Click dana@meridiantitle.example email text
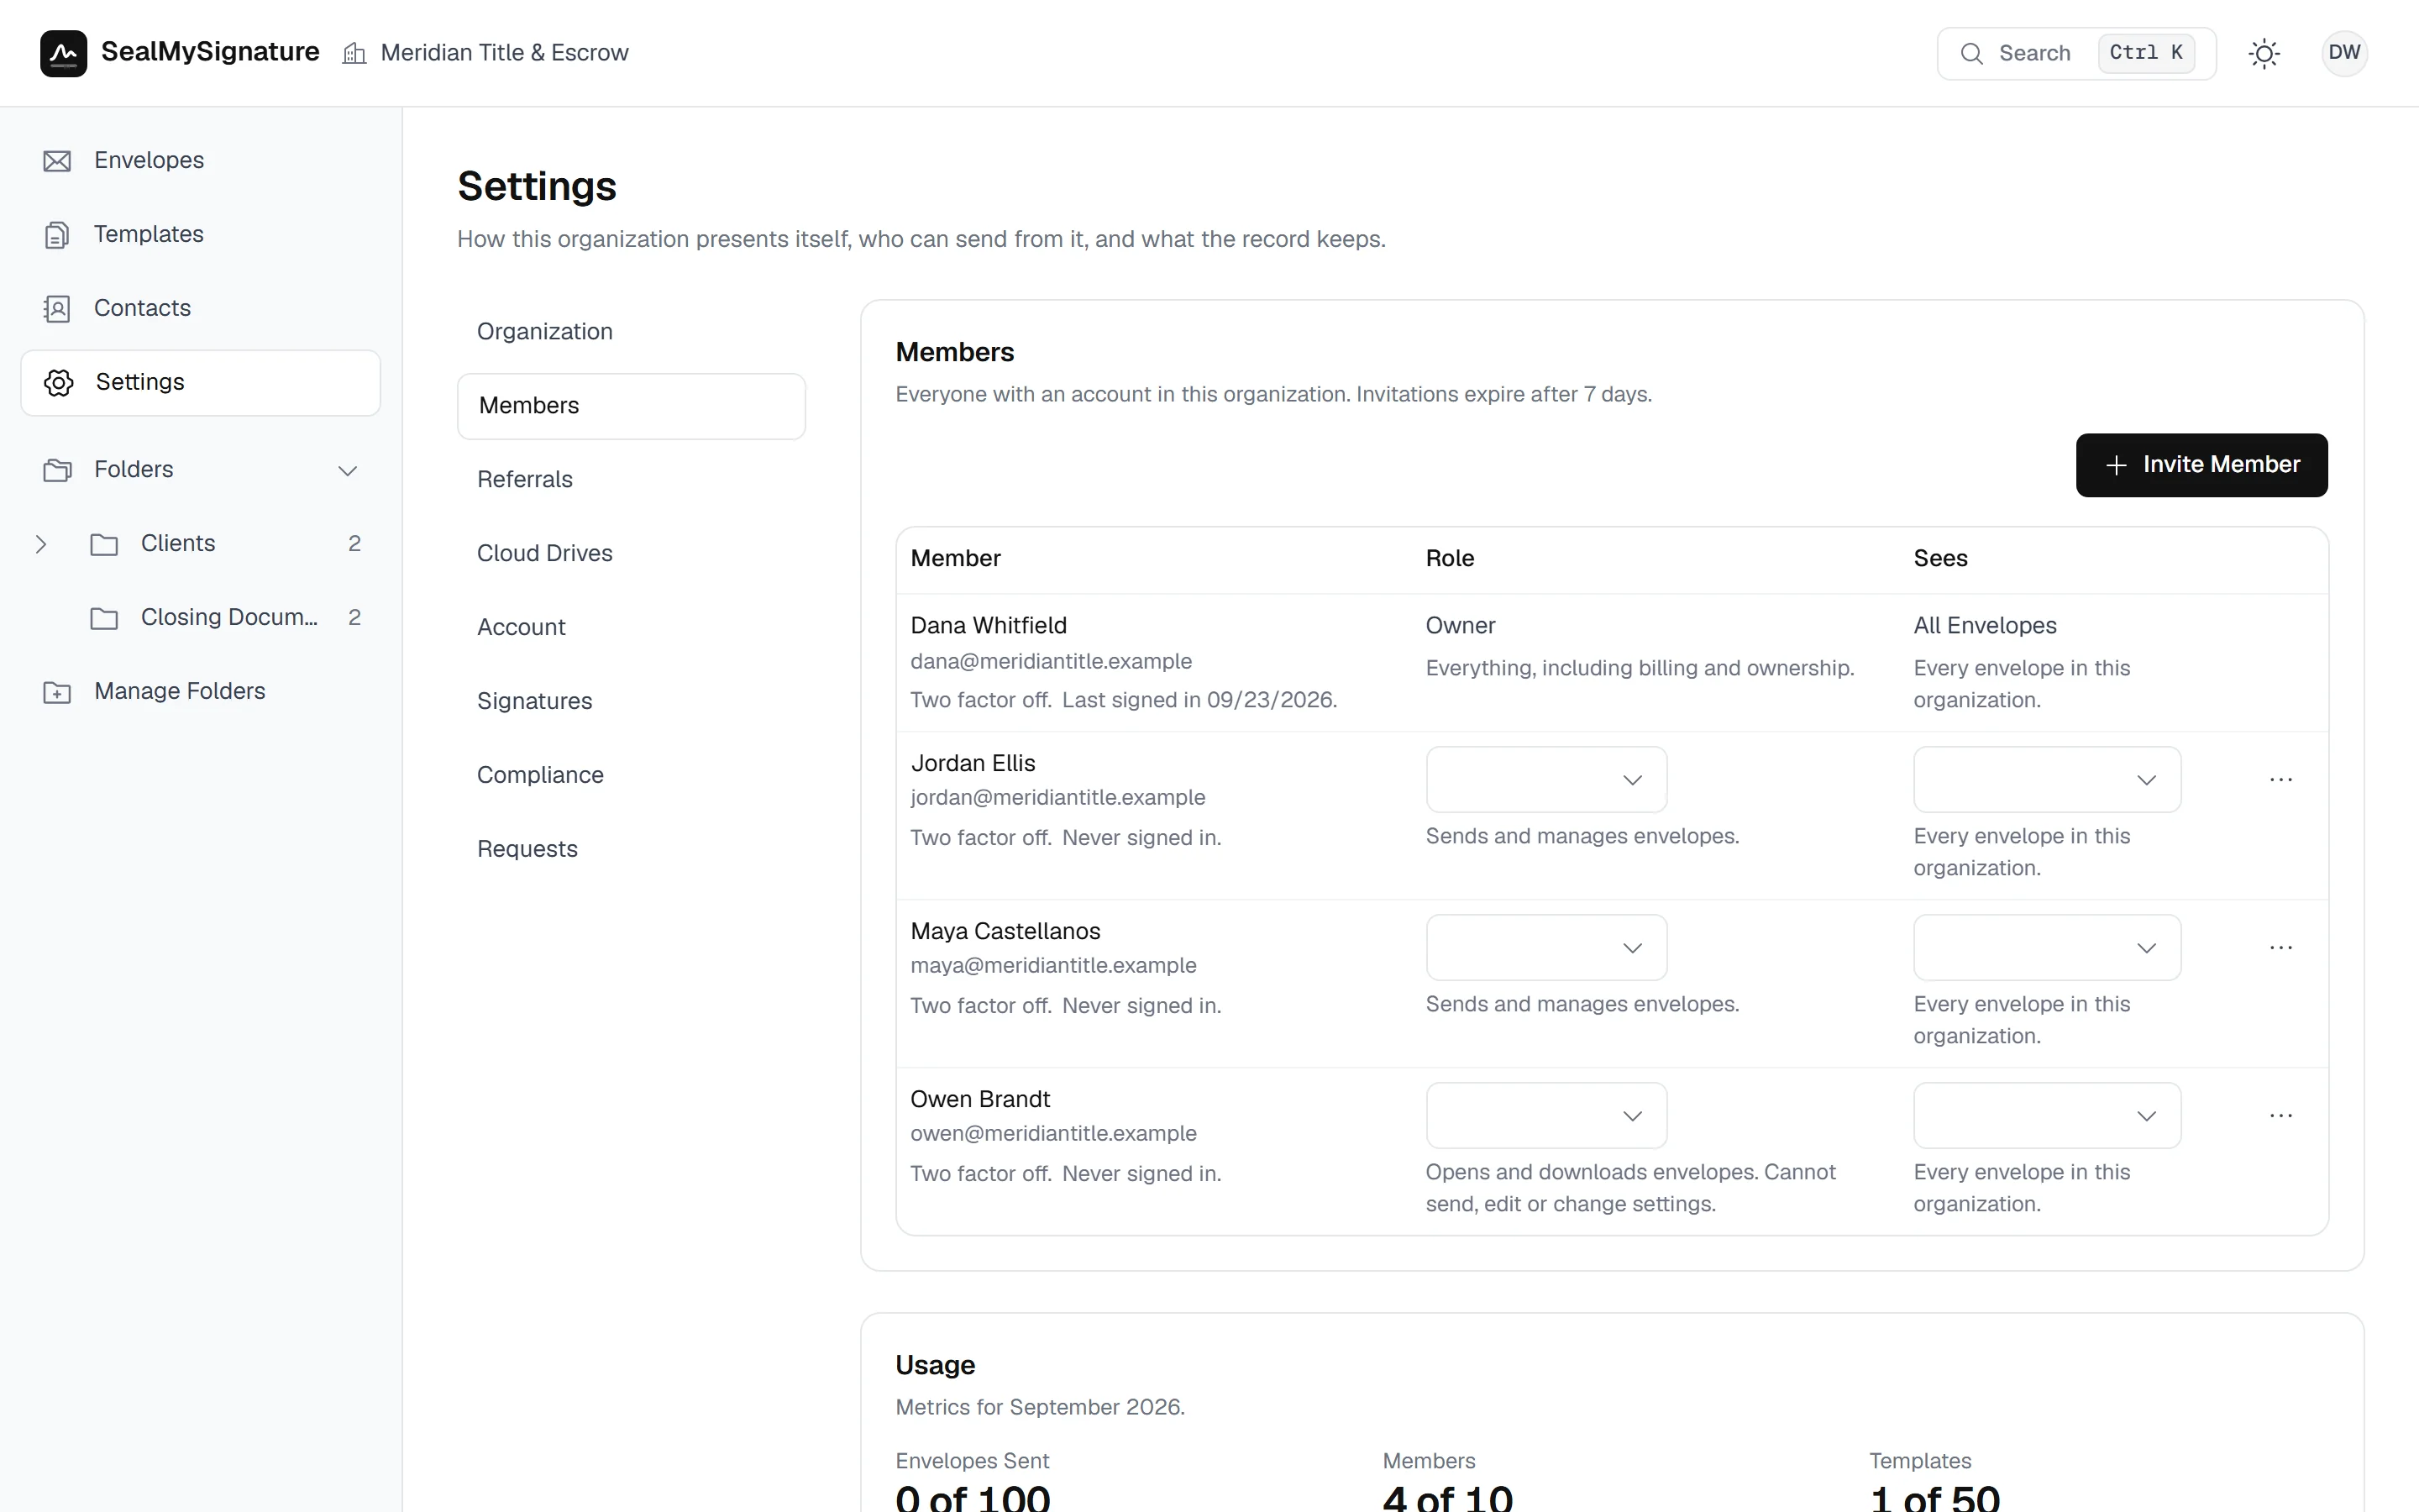The width and height of the screenshot is (2419, 1512). (1051, 661)
